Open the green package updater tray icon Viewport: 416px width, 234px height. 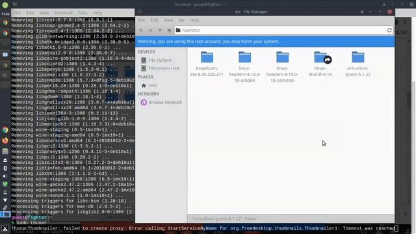(x=5, y=184)
